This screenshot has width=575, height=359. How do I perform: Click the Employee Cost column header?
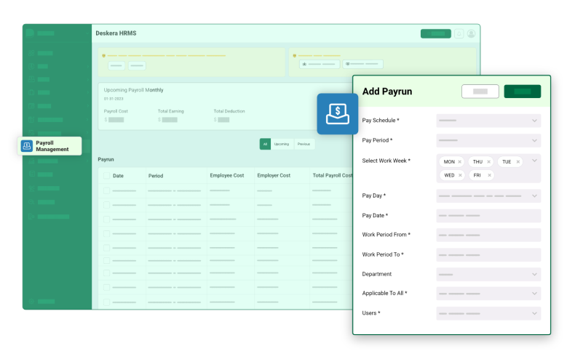point(226,175)
